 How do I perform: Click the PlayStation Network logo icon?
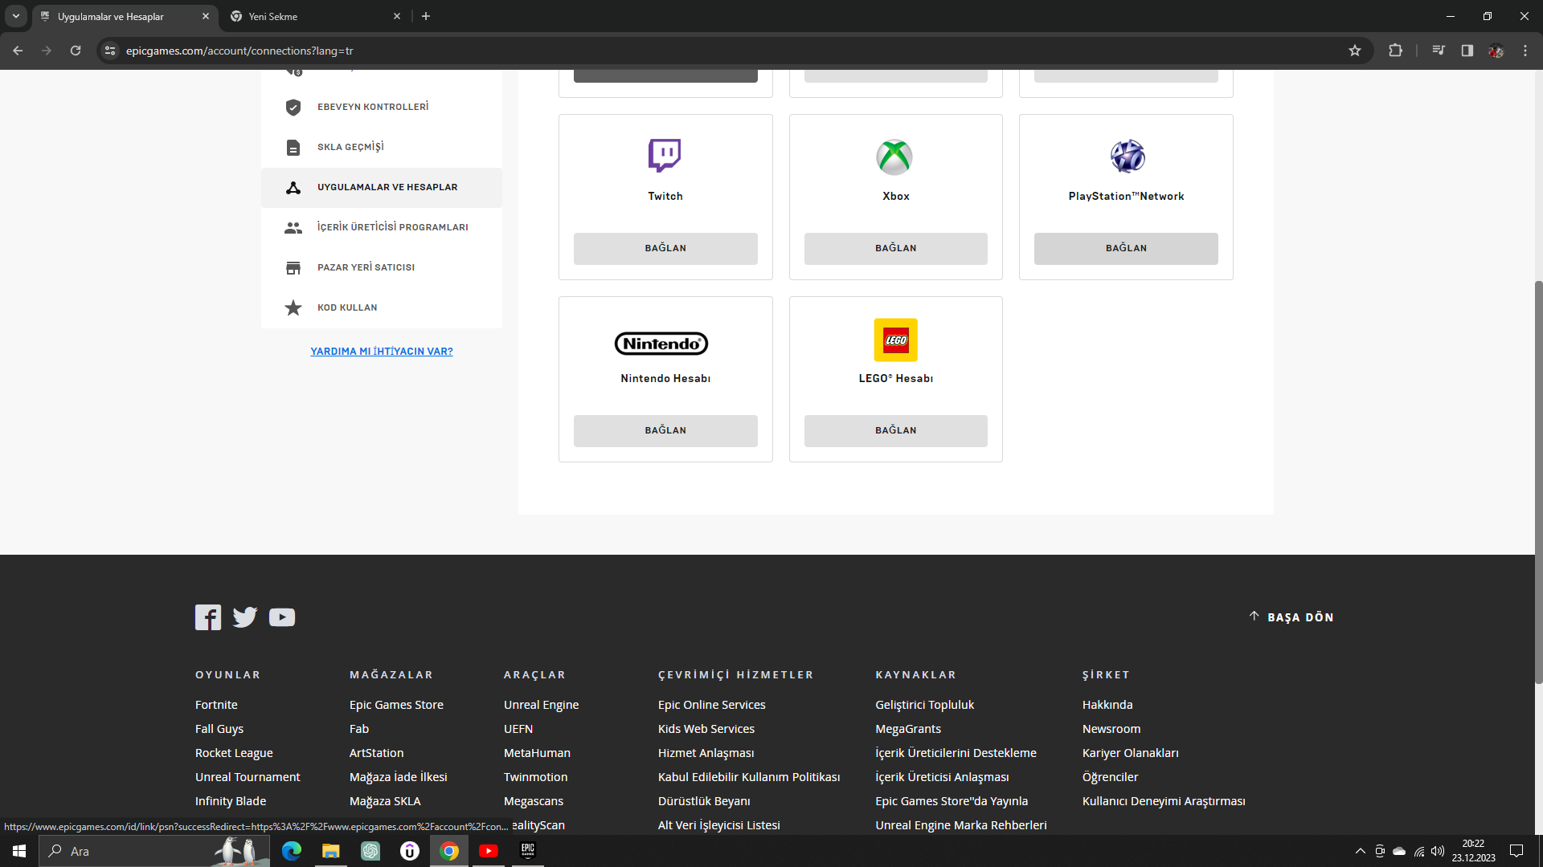(x=1127, y=157)
